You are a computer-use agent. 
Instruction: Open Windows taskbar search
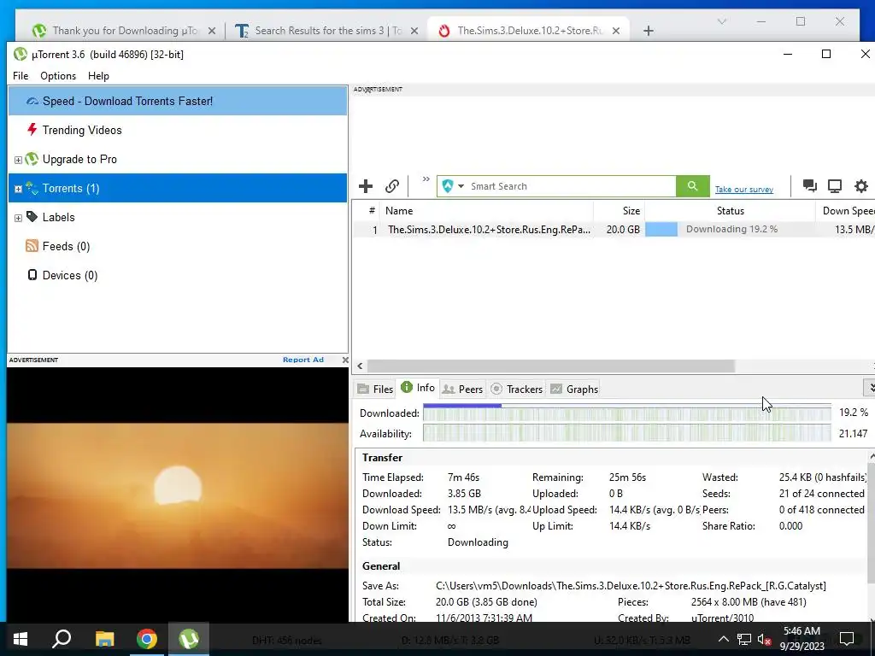[62, 639]
